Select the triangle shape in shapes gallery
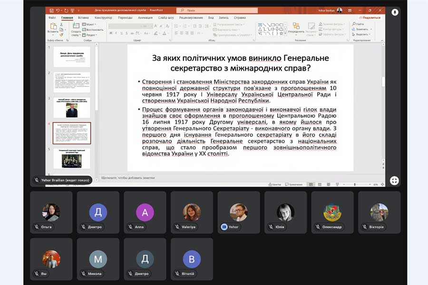Screen dimensions: 428x285 [x=260, y=29]
